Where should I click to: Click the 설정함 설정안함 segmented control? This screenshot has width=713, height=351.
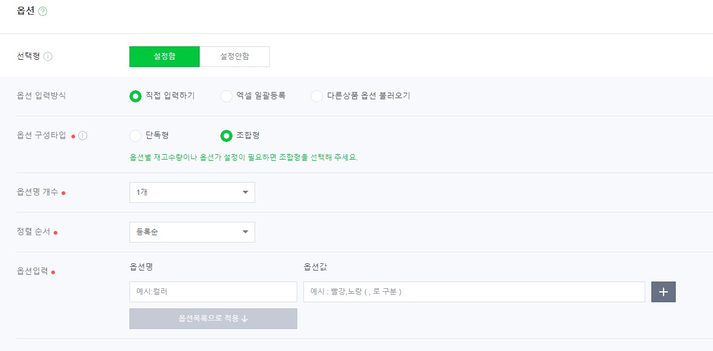[199, 56]
